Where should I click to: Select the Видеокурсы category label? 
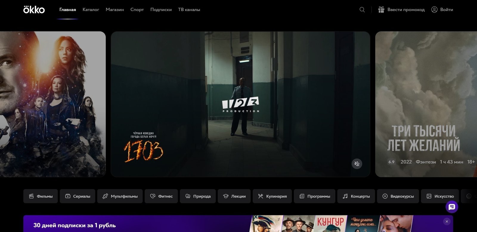click(402, 196)
